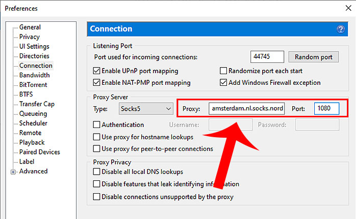Select General in the preferences tree
The image size is (356, 219).
30,27
